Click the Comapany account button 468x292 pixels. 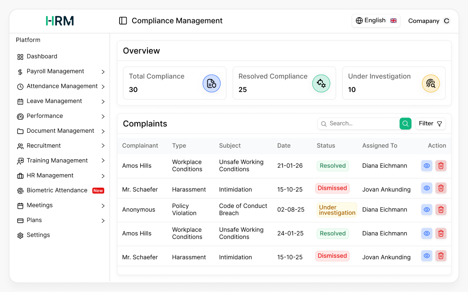point(428,21)
